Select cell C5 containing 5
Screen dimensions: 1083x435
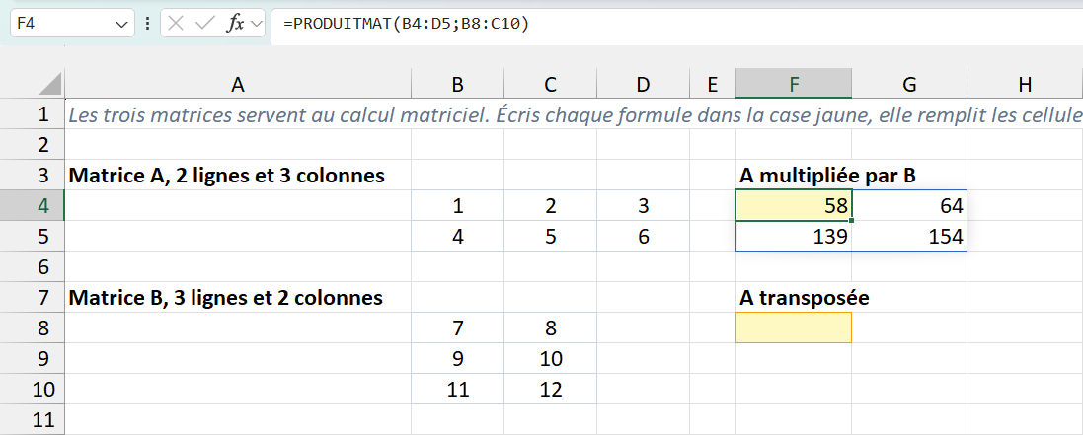(550, 236)
